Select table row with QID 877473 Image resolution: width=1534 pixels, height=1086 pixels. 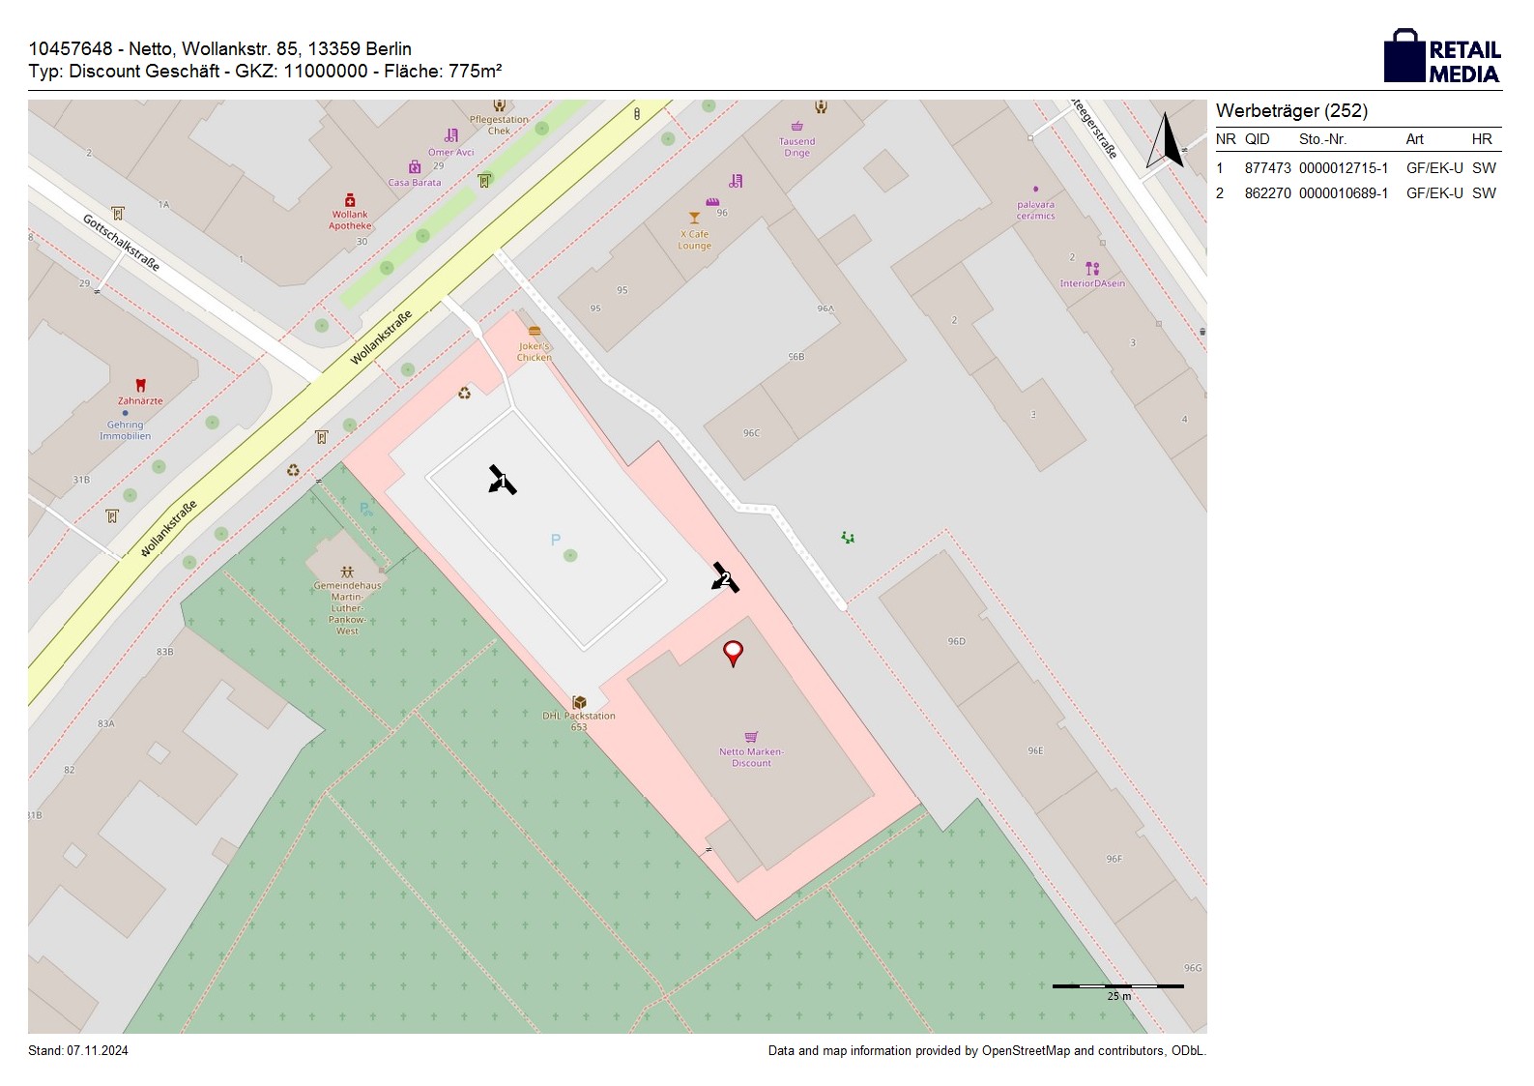[1357, 168]
